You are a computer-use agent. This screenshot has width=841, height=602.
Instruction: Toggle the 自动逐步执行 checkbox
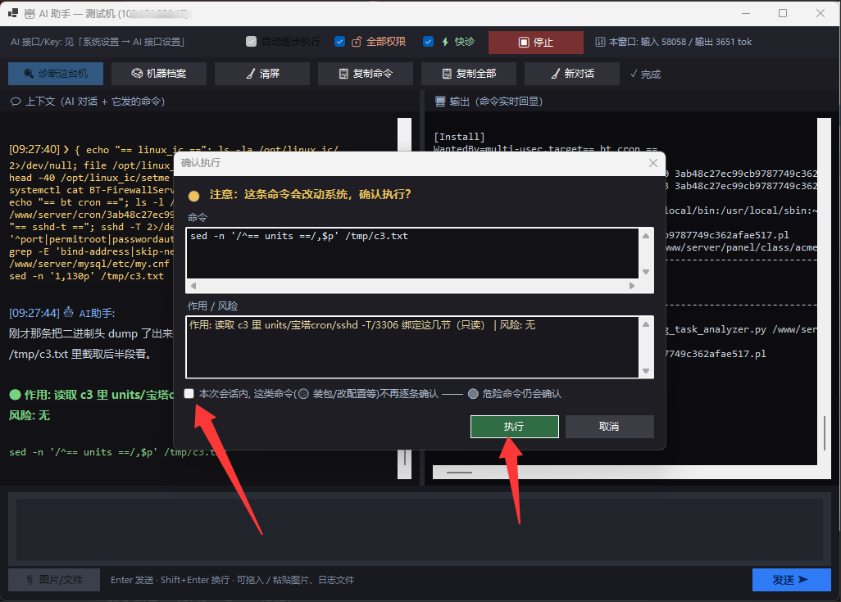251,41
